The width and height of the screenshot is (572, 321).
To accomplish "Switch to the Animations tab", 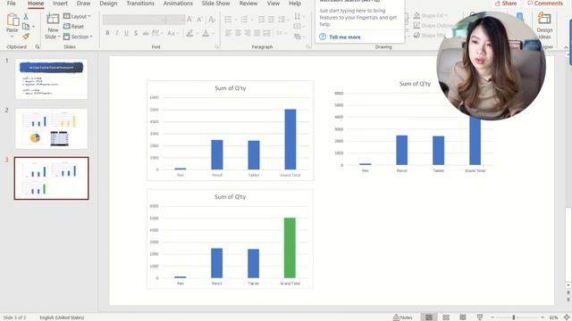I will pyautogui.click(x=178, y=4).
